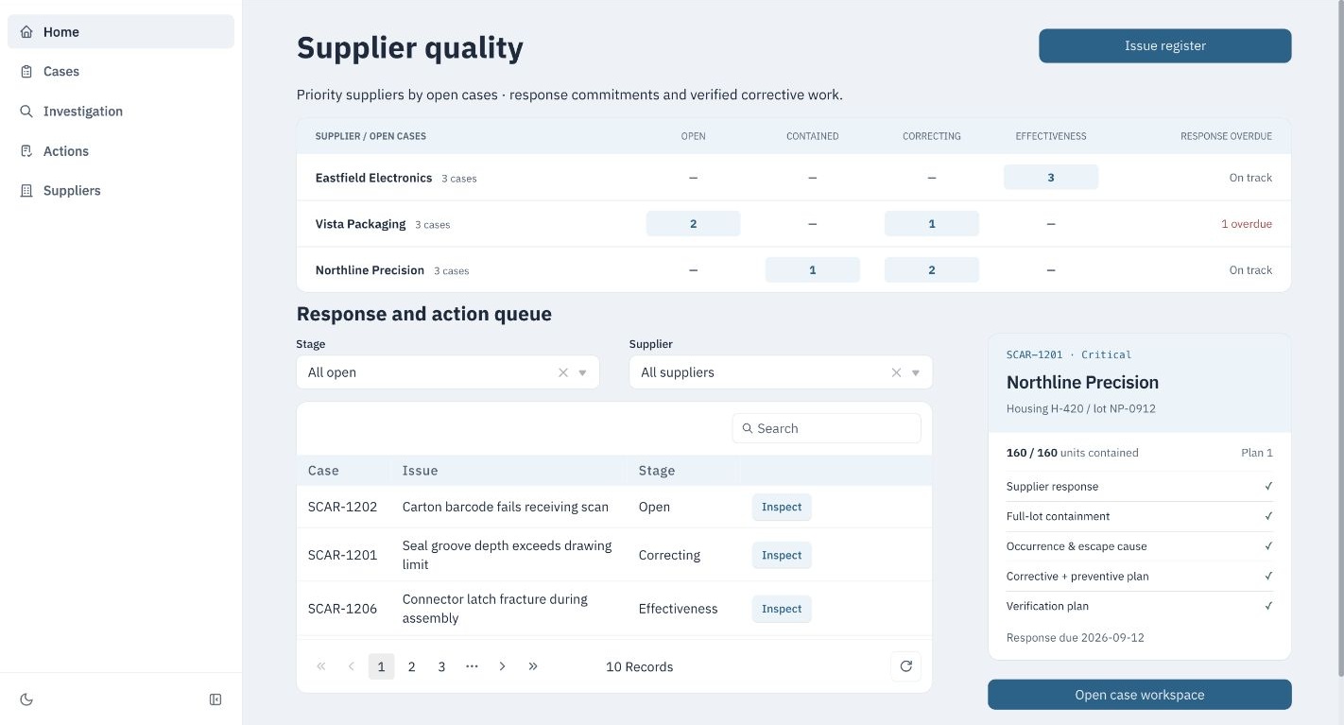1344x725 pixels.
Task: Go to the Actions page
Action: [x=121, y=151]
